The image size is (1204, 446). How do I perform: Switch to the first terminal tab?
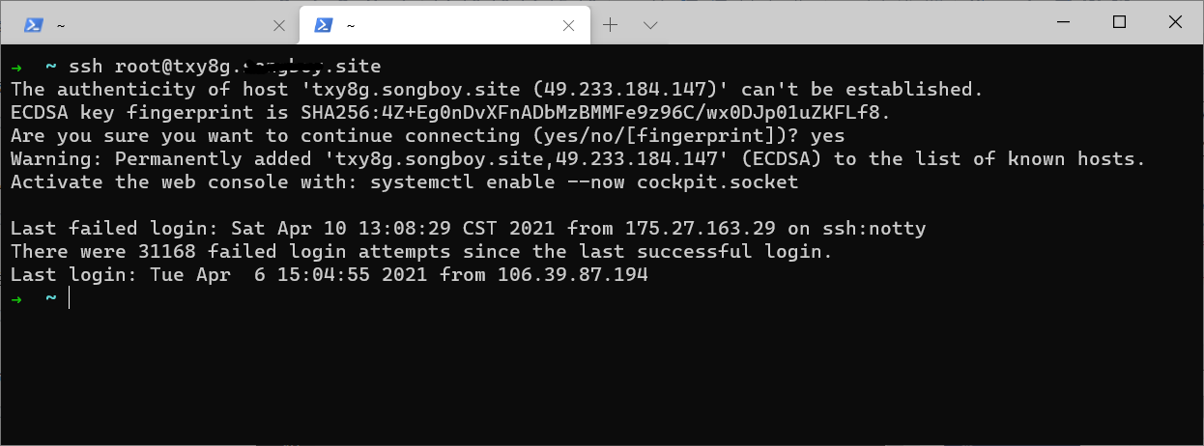(145, 24)
